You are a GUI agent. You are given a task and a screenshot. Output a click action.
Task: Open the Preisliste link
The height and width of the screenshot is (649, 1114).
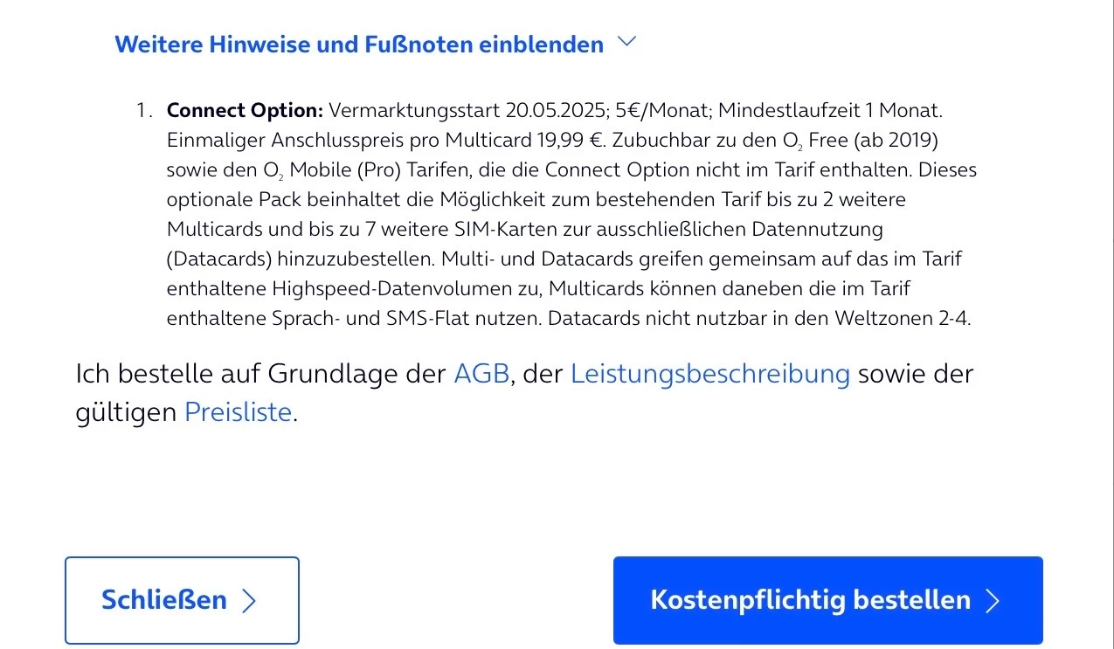tap(238, 411)
